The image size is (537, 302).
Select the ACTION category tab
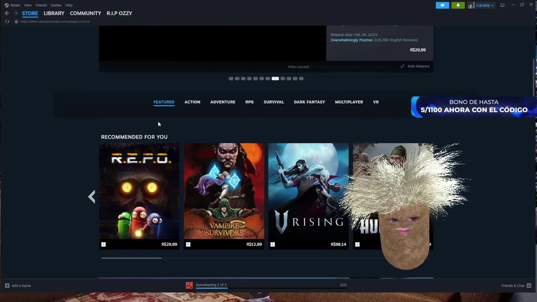click(192, 102)
